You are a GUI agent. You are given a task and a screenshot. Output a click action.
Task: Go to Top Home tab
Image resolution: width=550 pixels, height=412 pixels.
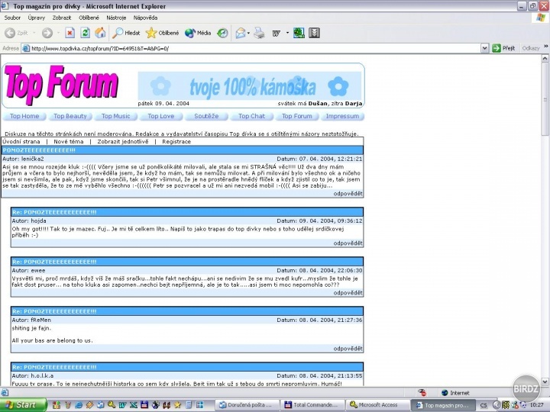coord(24,116)
